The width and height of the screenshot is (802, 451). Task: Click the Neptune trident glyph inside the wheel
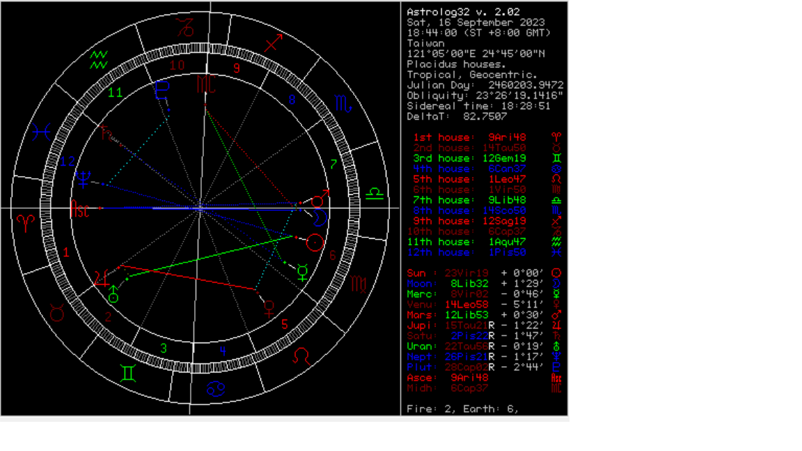[x=84, y=180]
